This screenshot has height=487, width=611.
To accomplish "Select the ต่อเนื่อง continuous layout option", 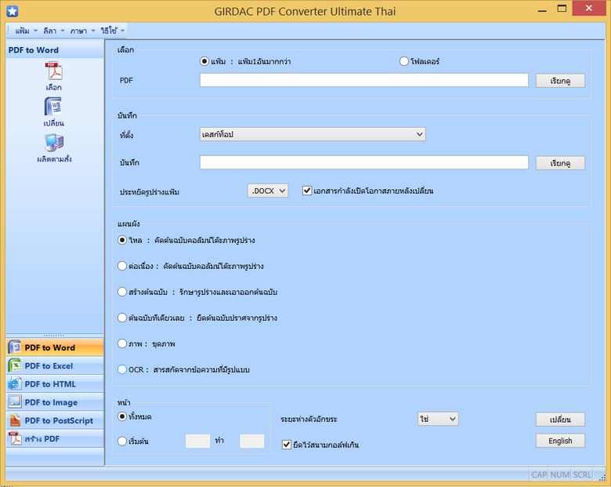I will [122, 266].
